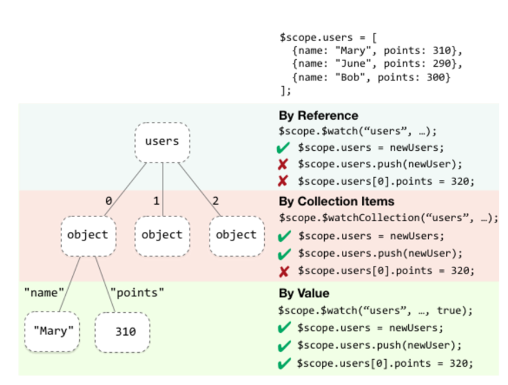Click red X beside points = 320 under By Reference
Image resolution: width=508 pixels, height=385 pixels.
coord(285,181)
